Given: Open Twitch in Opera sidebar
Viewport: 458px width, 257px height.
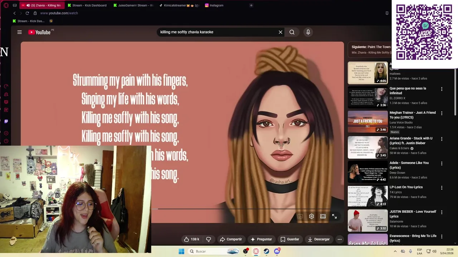Looking at the screenshot, I should [6, 121].
